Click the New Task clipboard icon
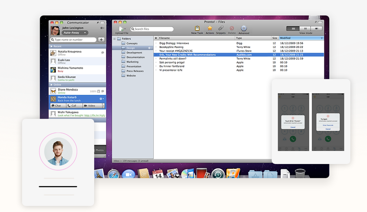The image size is (367, 212). tap(197, 28)
